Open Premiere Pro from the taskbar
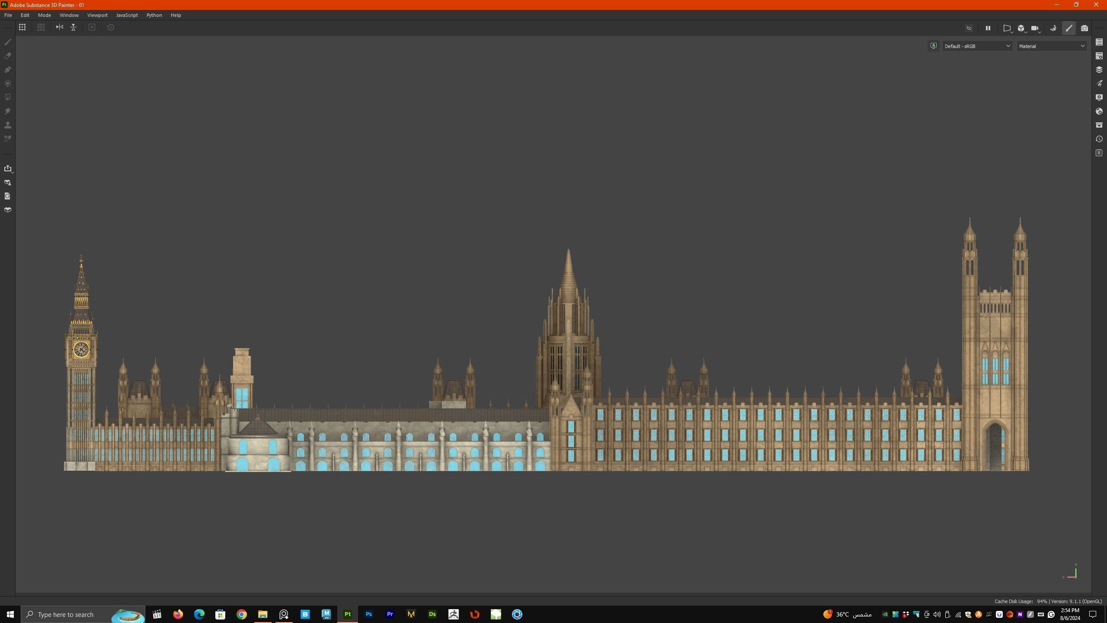The height and width of the screenshot is (623, 1107). (390, 614)
